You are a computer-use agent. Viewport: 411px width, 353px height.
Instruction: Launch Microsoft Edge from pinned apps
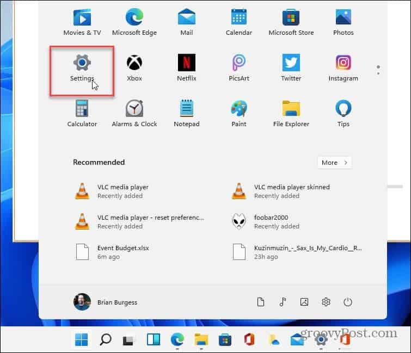pos(134,22)
